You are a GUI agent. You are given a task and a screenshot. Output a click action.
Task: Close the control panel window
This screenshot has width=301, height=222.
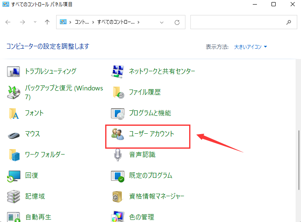pos(292,4)
